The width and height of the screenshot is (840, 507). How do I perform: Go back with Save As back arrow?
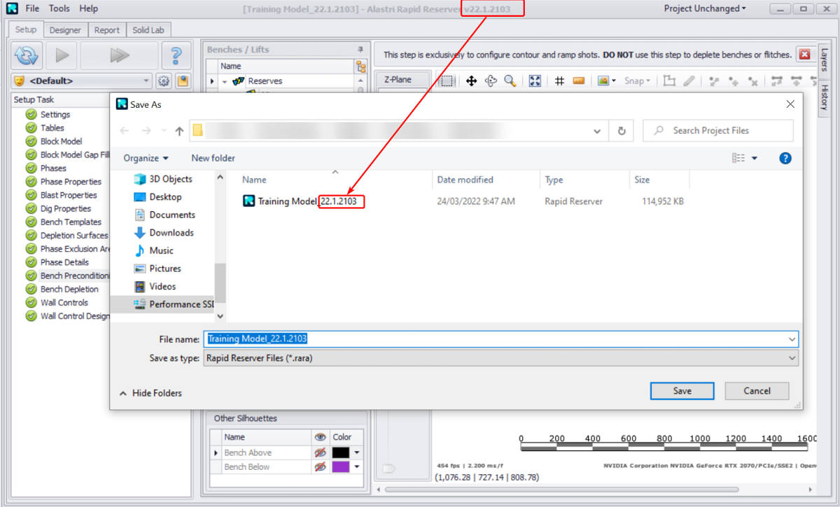[x=125, y=131]
